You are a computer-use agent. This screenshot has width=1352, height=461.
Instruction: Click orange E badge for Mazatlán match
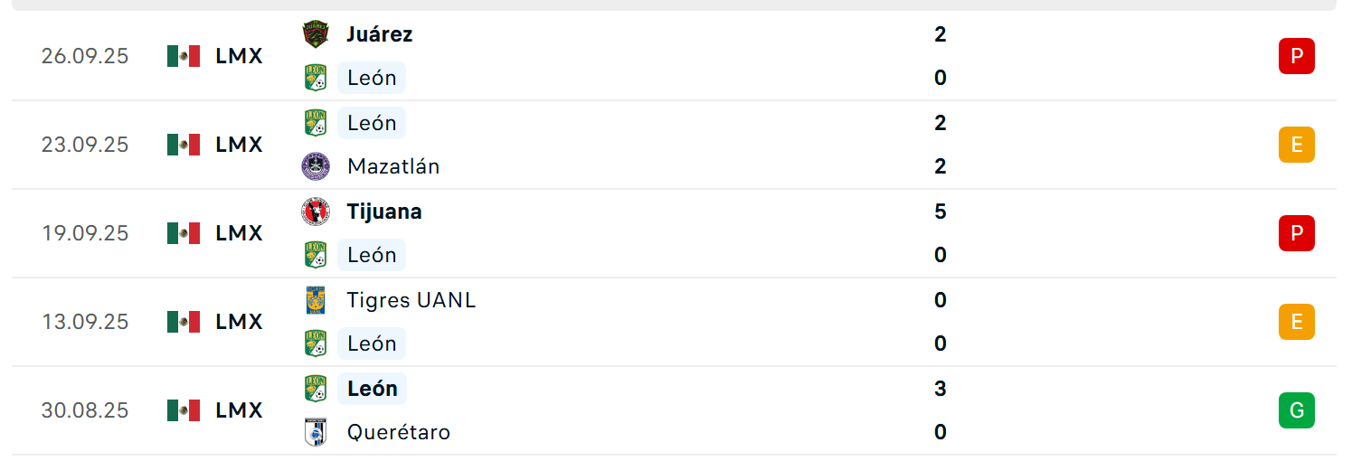1296,145
